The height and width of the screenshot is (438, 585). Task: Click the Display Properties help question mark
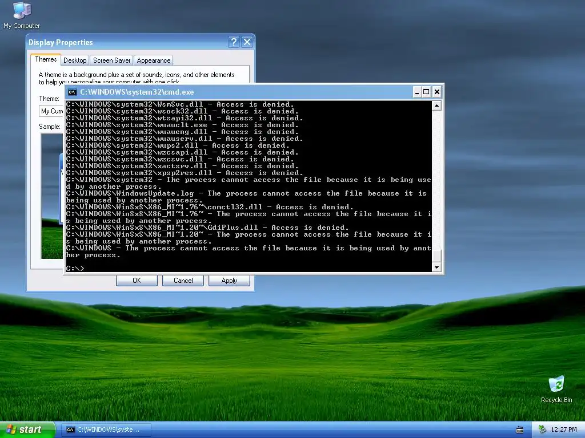point(234,42)
